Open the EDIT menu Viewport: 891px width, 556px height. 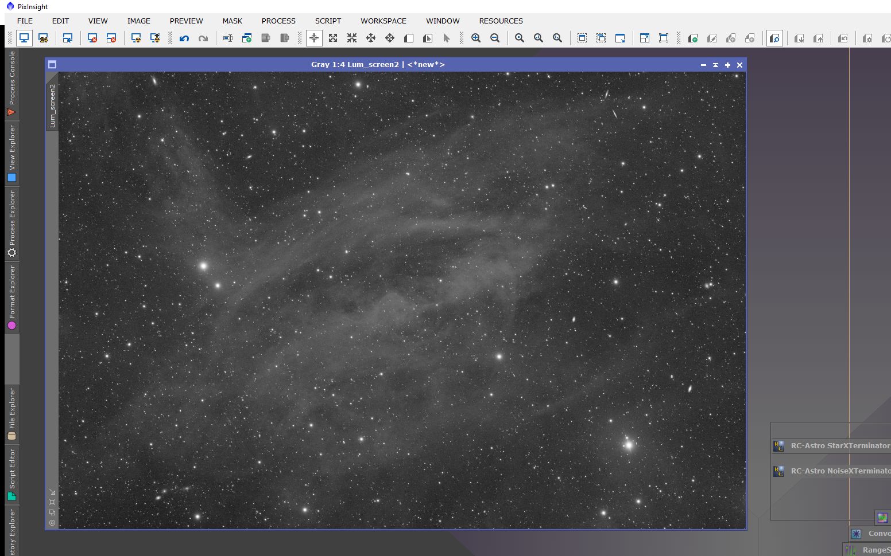(x=60, y=21)
